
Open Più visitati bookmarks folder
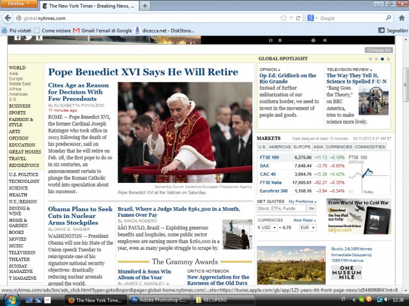[x=17, y=31]
